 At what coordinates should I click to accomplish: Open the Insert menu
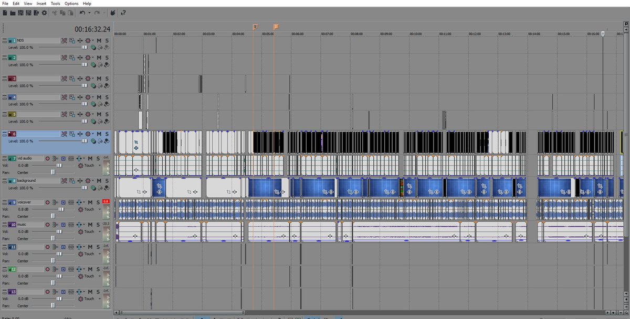tap(41, 4)
